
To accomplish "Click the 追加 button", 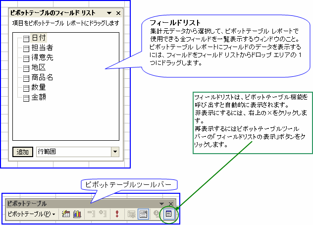I will pyautogui.click(x=23, y=152).
